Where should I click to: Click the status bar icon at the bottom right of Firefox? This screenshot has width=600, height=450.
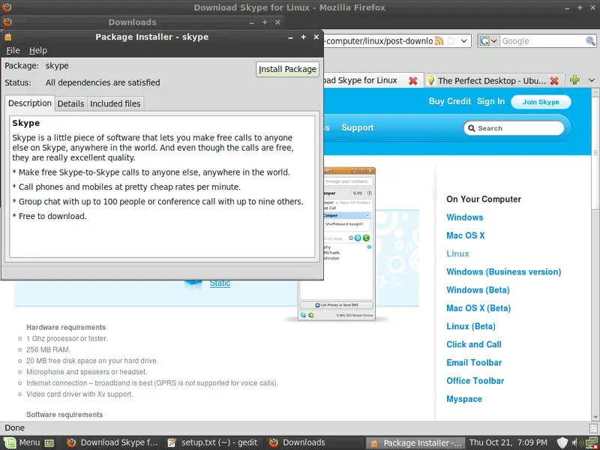click(593, 427)
